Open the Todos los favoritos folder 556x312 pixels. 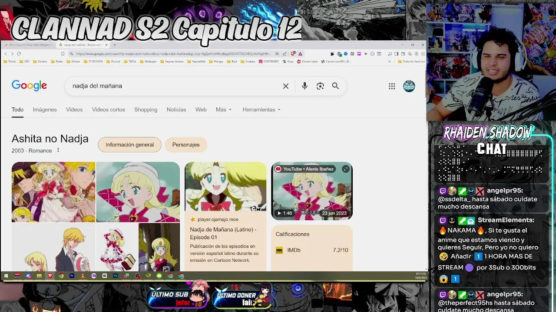411,62
